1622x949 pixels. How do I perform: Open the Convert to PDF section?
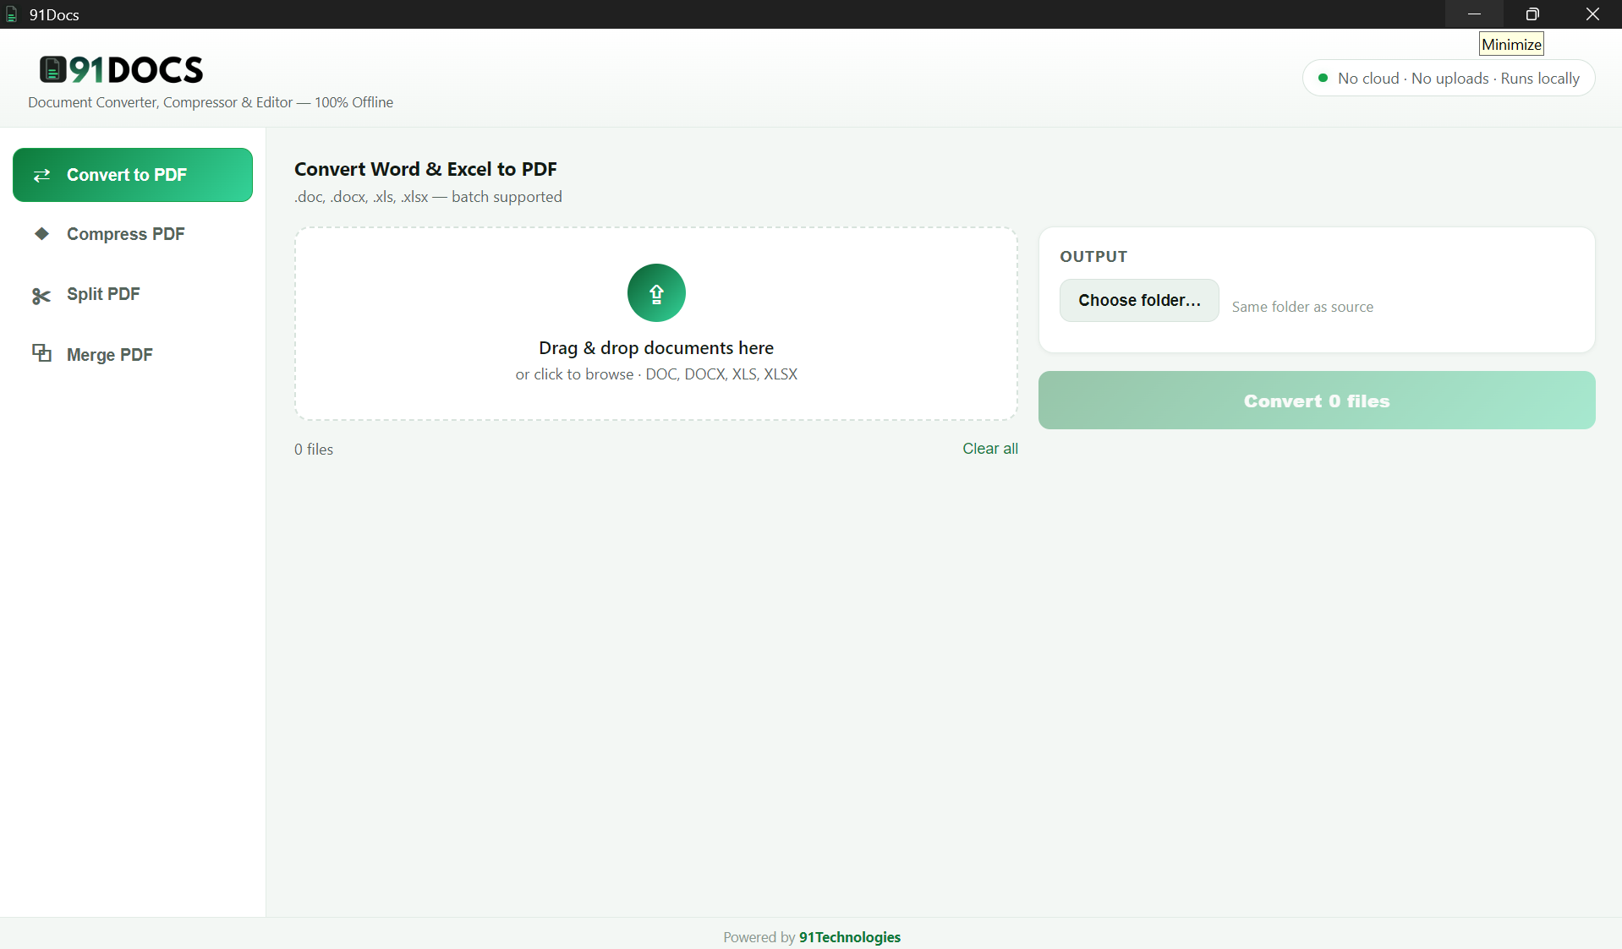click(133, 175)
